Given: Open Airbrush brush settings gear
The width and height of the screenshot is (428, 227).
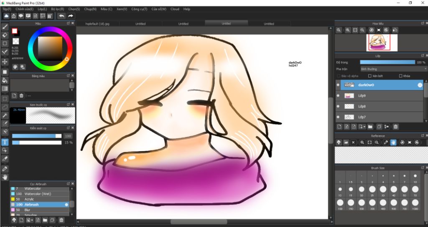Looking at the screenshot, I should tap(66, 205).
